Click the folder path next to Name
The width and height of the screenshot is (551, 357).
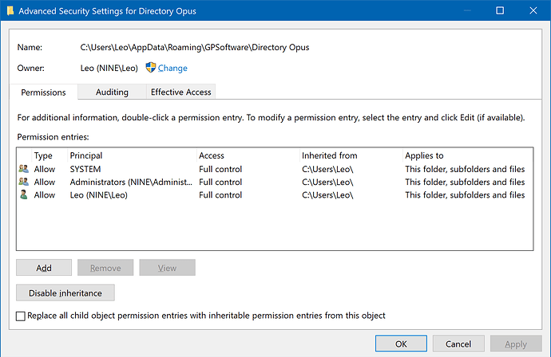click(x=195, y=47)
